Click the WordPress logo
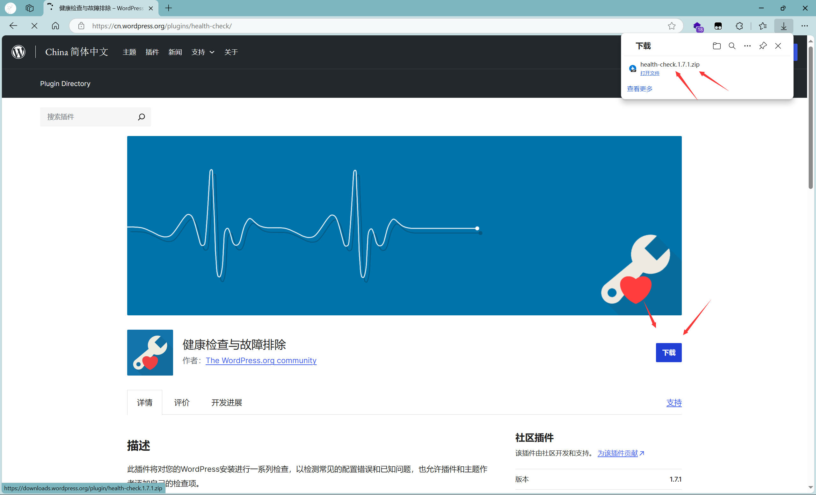The width and height of the screenshot is (816, 495). pyautogui.click(x=18, y=52)
